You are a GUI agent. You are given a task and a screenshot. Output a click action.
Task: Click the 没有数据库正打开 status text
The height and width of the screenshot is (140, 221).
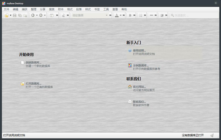click(x=193, y=135)
